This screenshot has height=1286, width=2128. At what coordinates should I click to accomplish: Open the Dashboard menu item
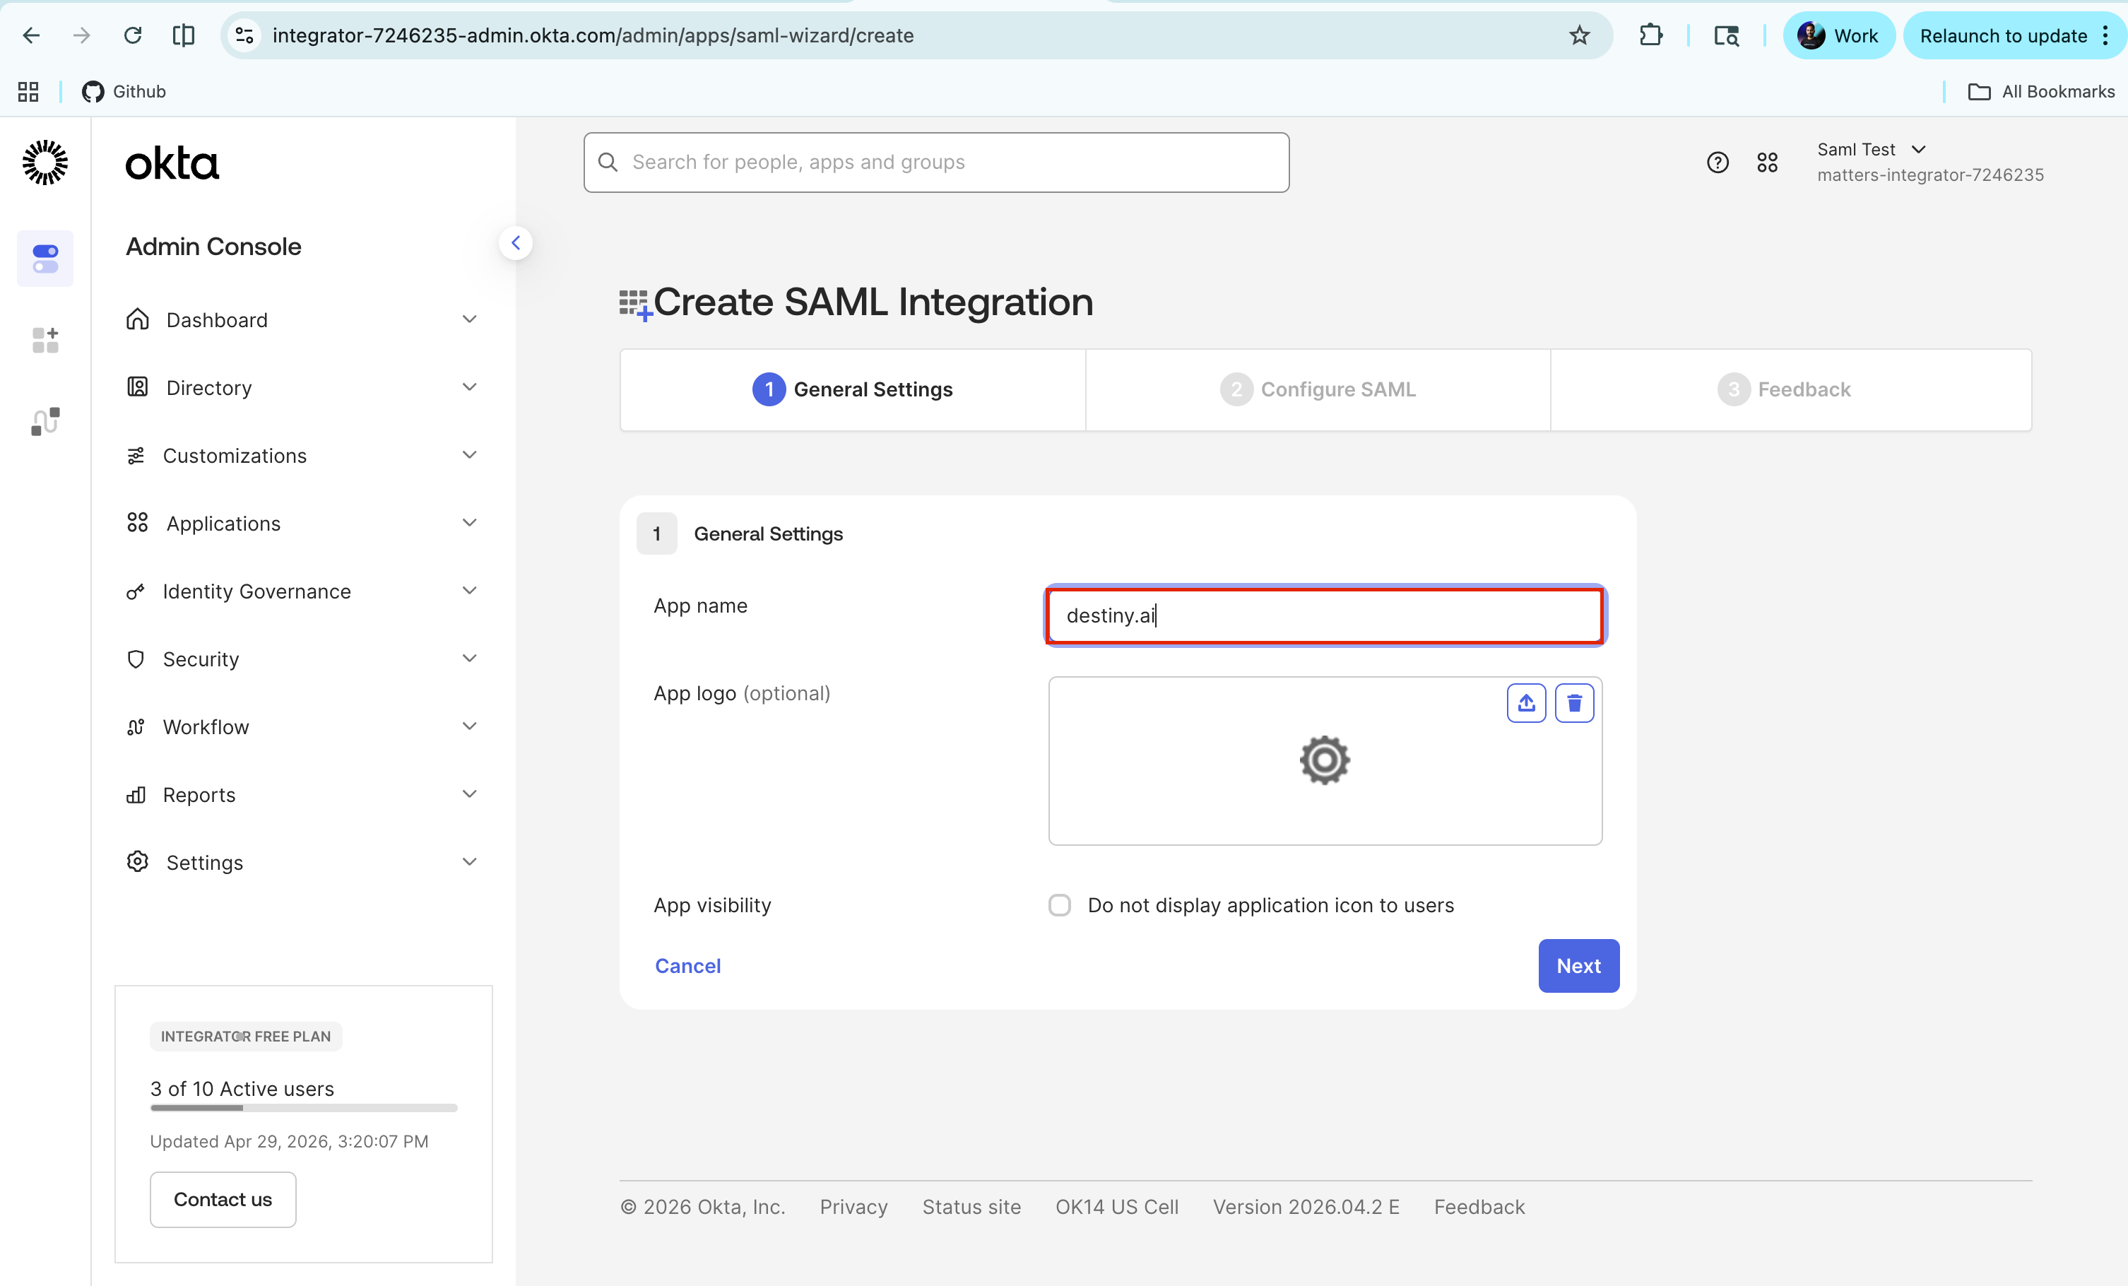point(217,319)
